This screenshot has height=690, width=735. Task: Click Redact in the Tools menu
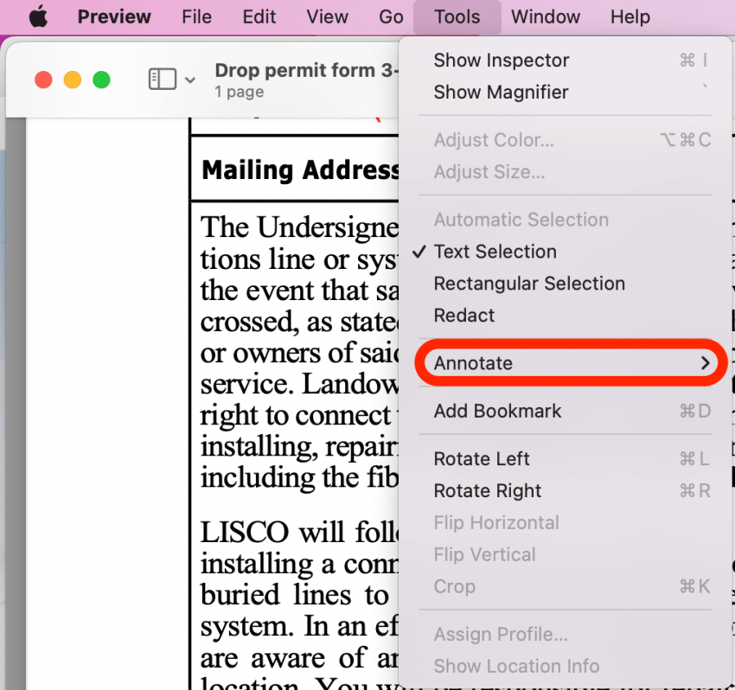(464, 316)
